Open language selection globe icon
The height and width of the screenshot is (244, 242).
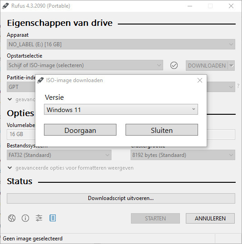pos(12,218)
